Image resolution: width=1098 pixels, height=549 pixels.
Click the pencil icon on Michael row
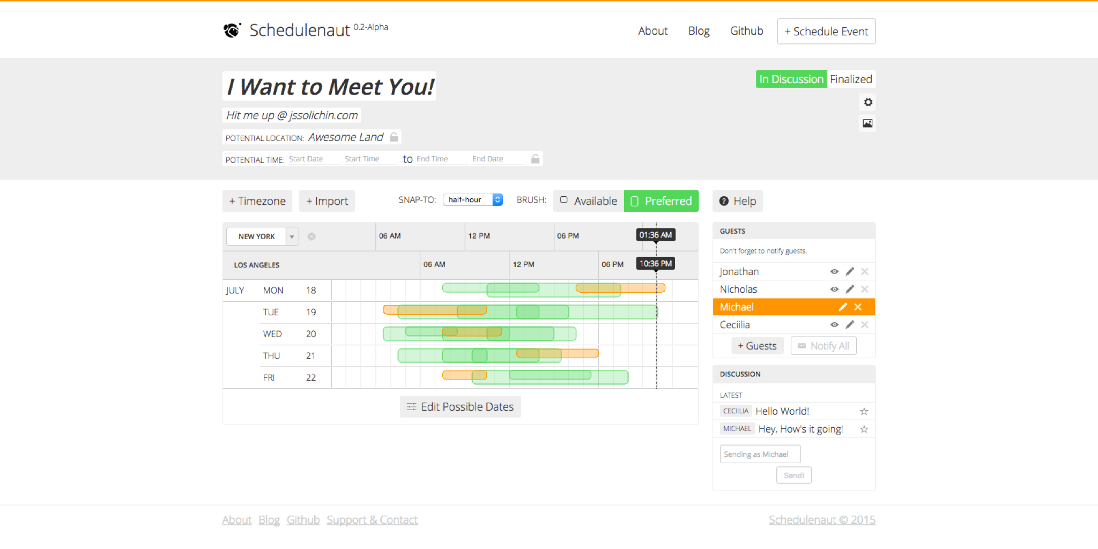(x=843, y=307)
